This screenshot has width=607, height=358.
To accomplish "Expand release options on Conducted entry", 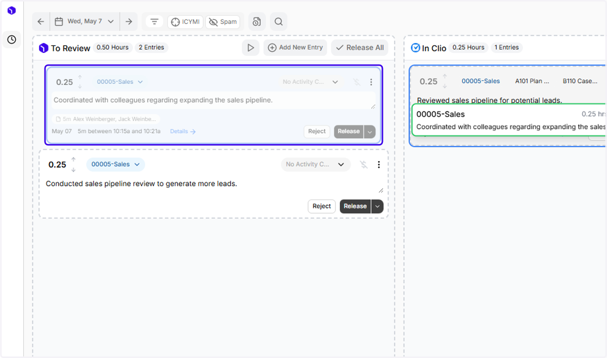I will click(x=377, y=207).
